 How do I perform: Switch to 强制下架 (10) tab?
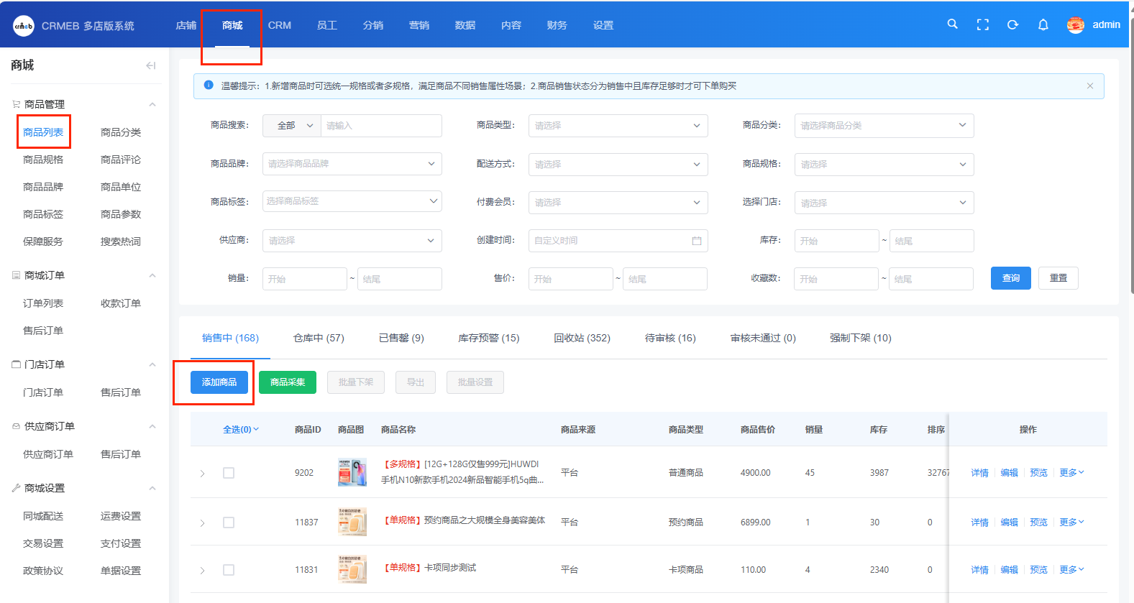(860, 338)
